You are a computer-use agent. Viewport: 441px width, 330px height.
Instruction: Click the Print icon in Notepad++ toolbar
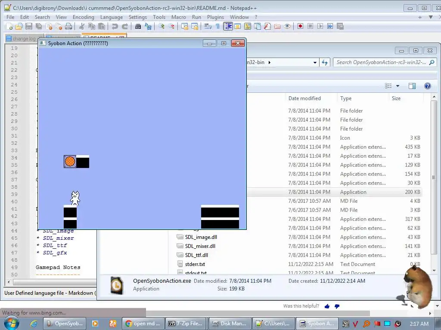[68, 26]
